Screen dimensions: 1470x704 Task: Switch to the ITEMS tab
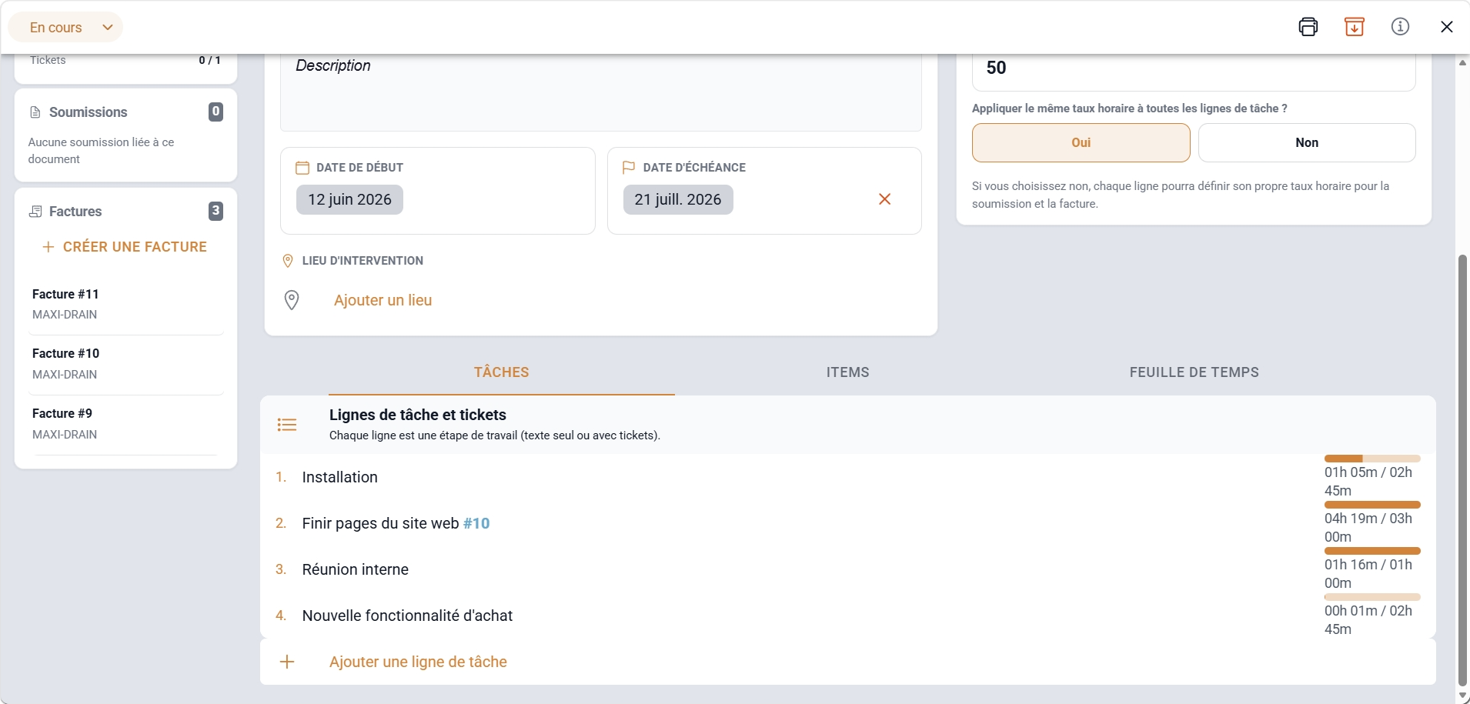click(x=847, y=372)
